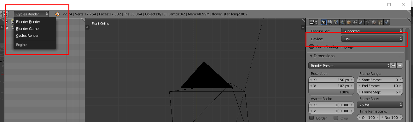Open the Render properties tab (camera icon)
Image resolution: width=413 pixels, height=122 pixels.
click(323, 22)
